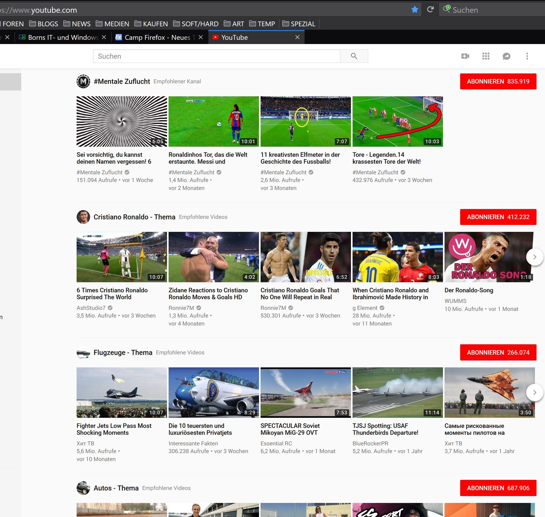The image size is (545, 517).
Task: Open the #Mentale Zuflucht channel avatar
Action: [x=83, y=81]
